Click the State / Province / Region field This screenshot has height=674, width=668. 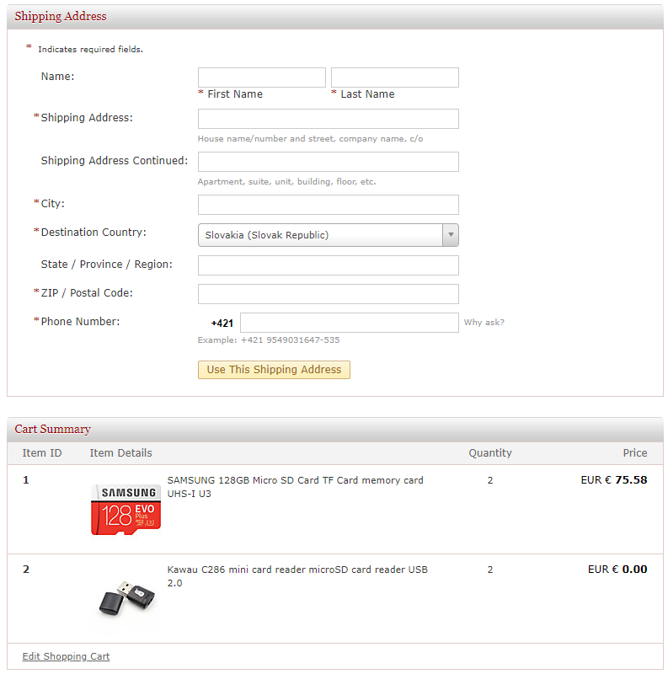coord(328,265)
